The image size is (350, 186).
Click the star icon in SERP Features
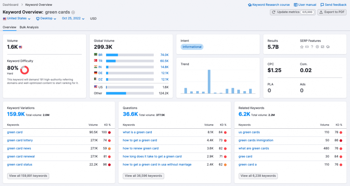302,47
